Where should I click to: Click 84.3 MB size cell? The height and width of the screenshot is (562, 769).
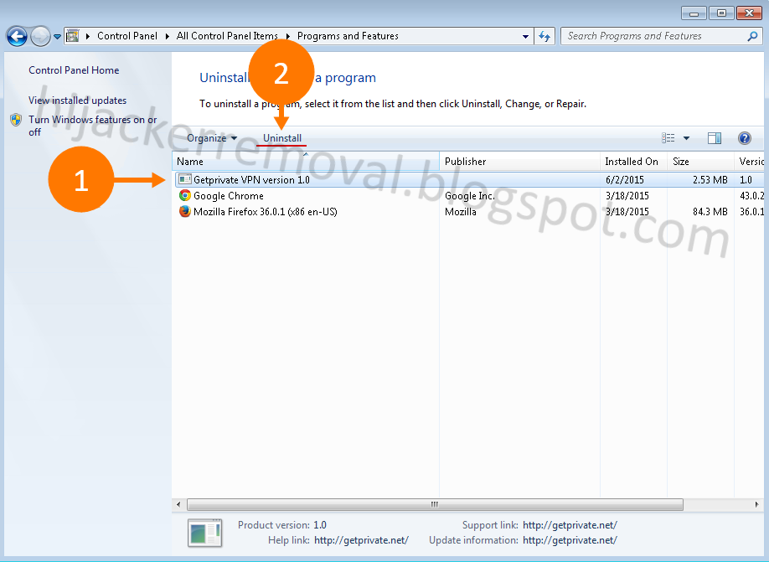tap(710, 212)
